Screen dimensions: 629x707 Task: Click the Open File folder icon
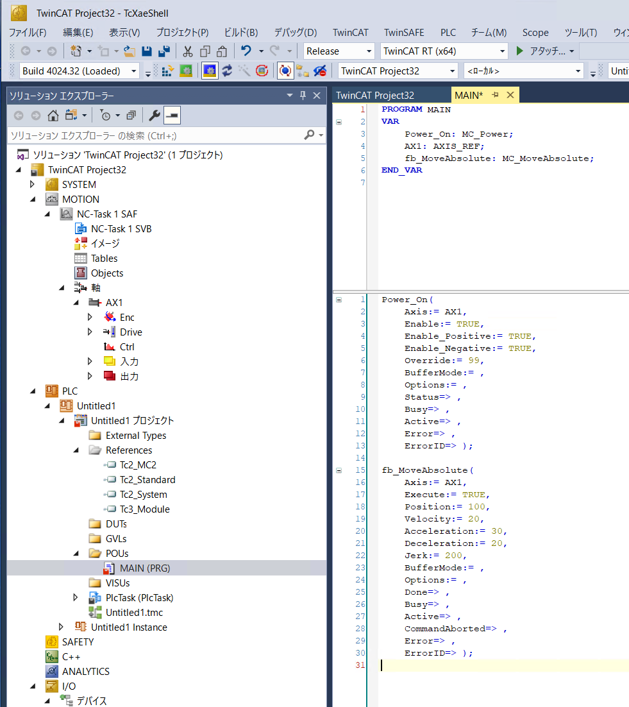130,51
